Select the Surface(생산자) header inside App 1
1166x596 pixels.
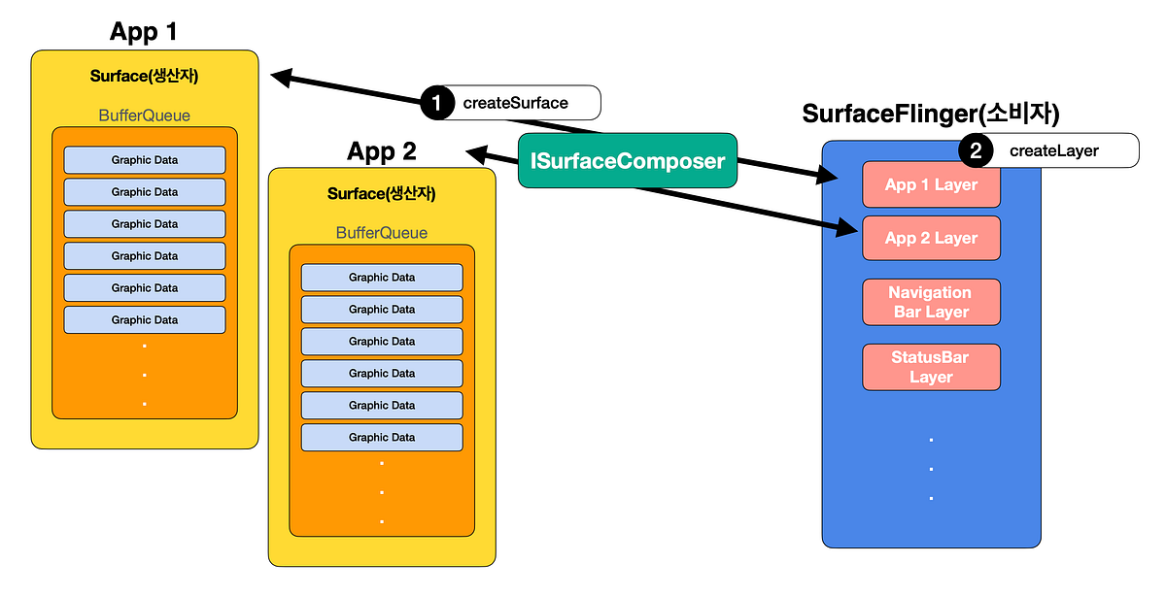(144, 76)
